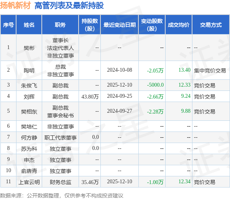Click the name 申杰
This screenshot has width=230, height=199.
click(x=29, y=160)
